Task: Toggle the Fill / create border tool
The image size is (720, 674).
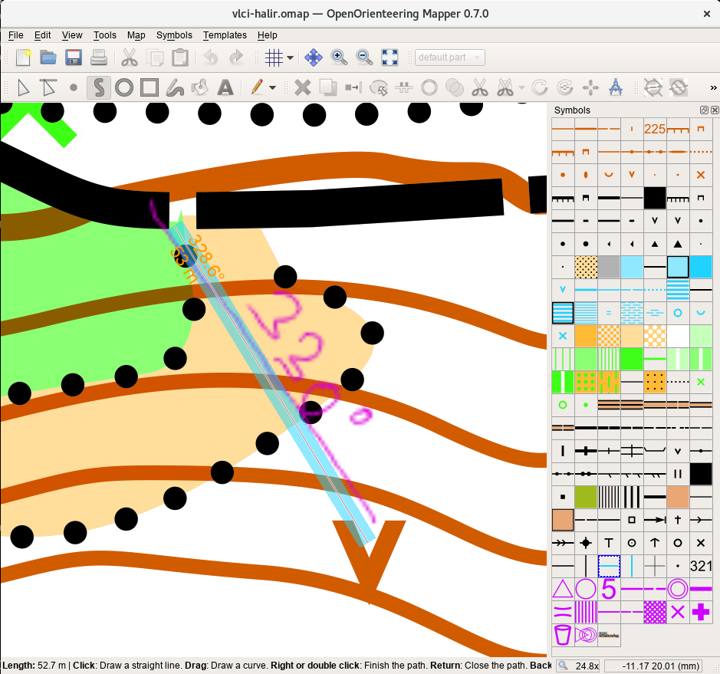Action: pos(379,87)
